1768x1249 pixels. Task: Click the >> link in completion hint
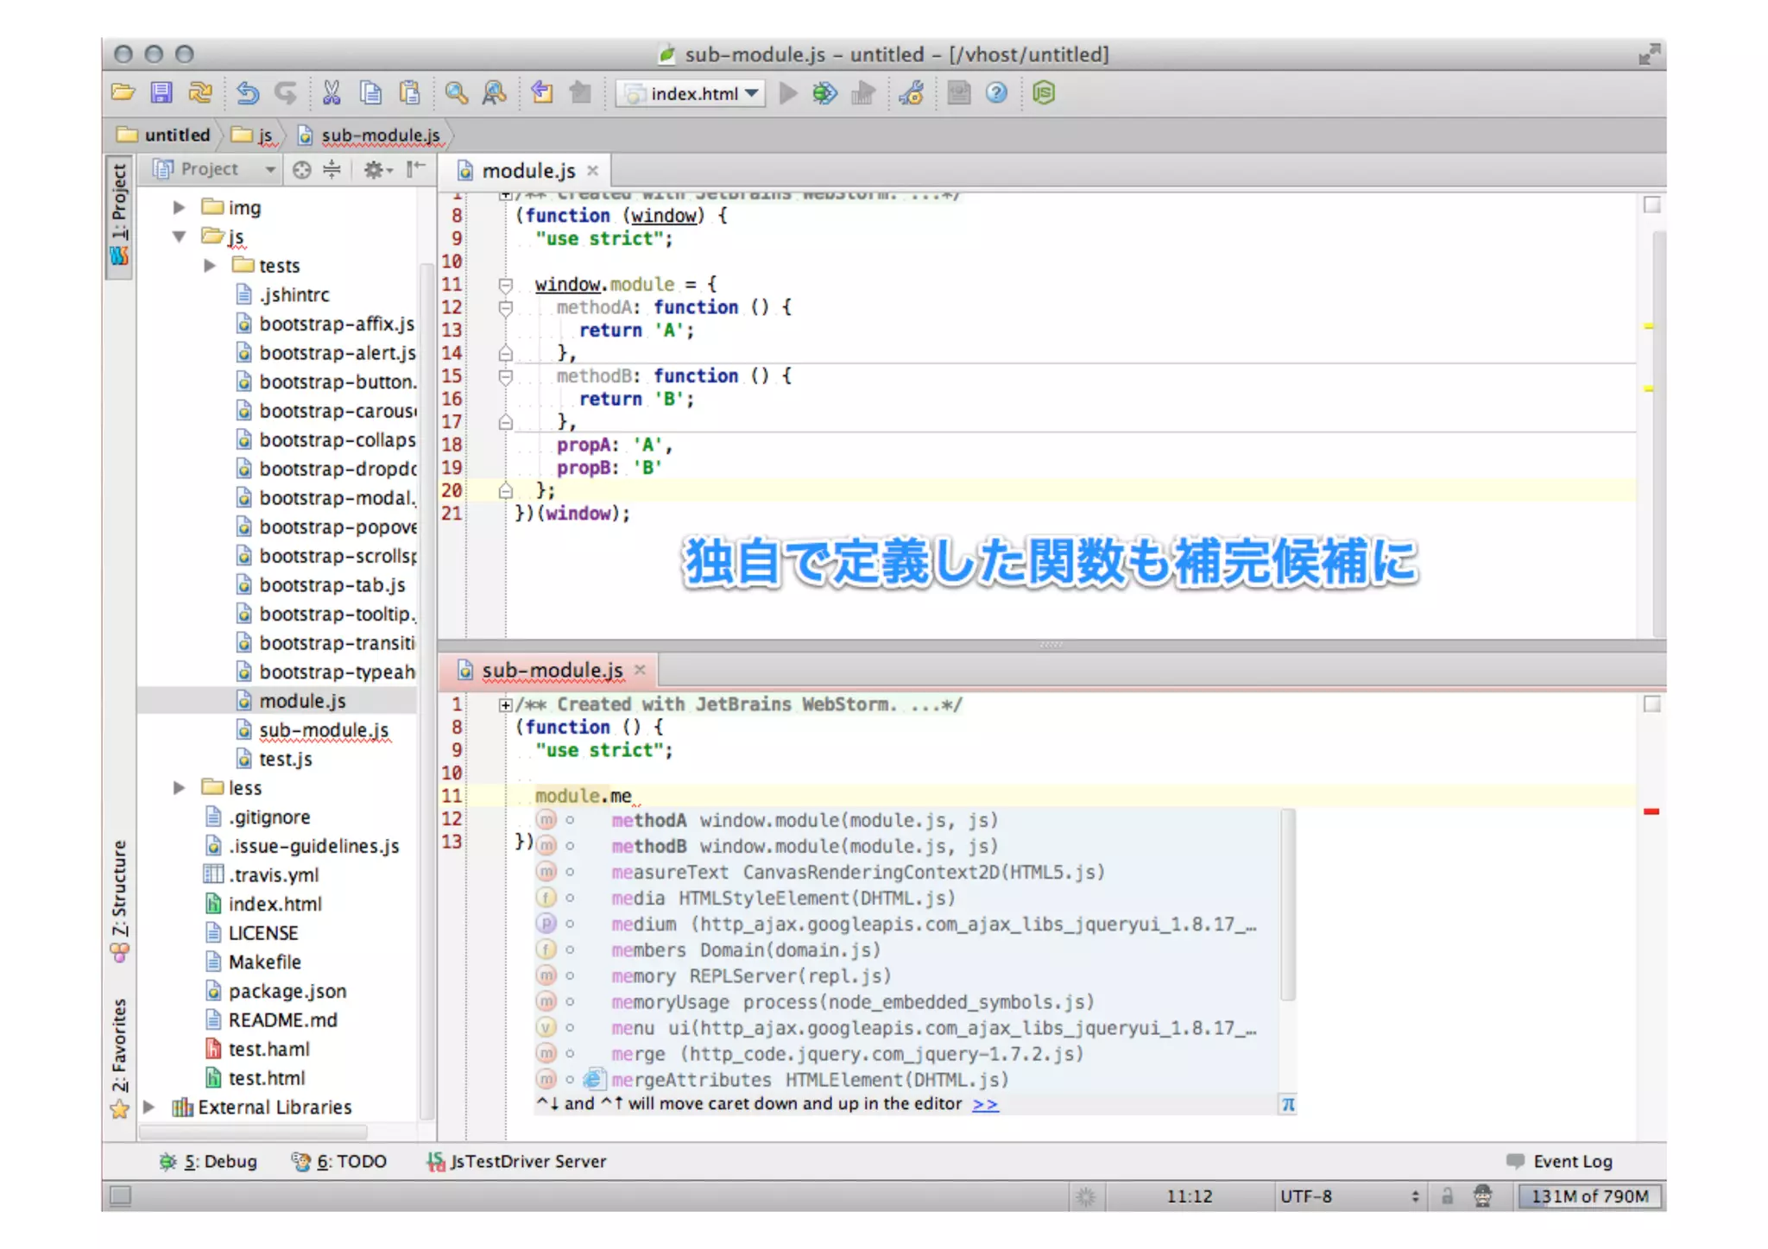click(985, 1104)
